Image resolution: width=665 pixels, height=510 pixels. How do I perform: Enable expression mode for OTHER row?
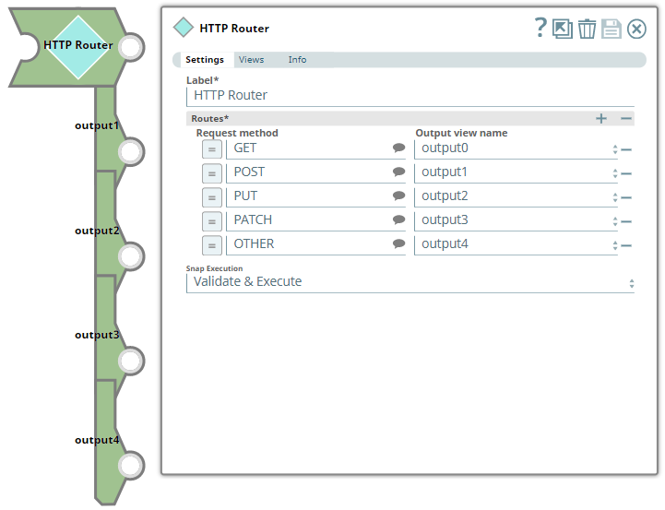tap(211, 244)
